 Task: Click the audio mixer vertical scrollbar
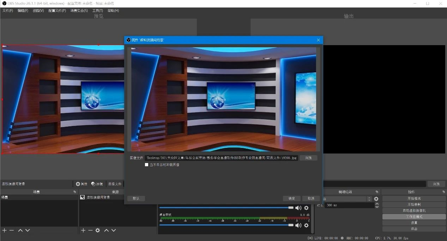point(313,219)
